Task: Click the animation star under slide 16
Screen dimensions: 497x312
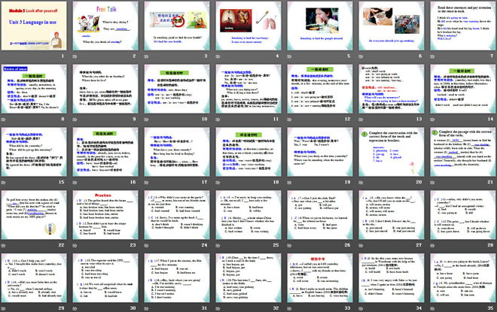Action: click(x=75, y=182)
